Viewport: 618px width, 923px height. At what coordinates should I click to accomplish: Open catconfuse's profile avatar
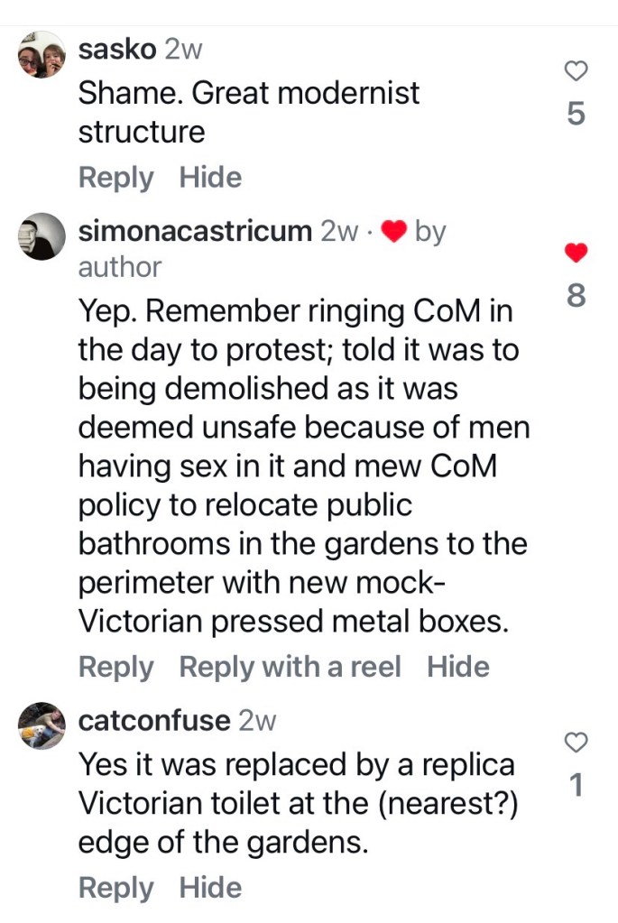[42, 726]
